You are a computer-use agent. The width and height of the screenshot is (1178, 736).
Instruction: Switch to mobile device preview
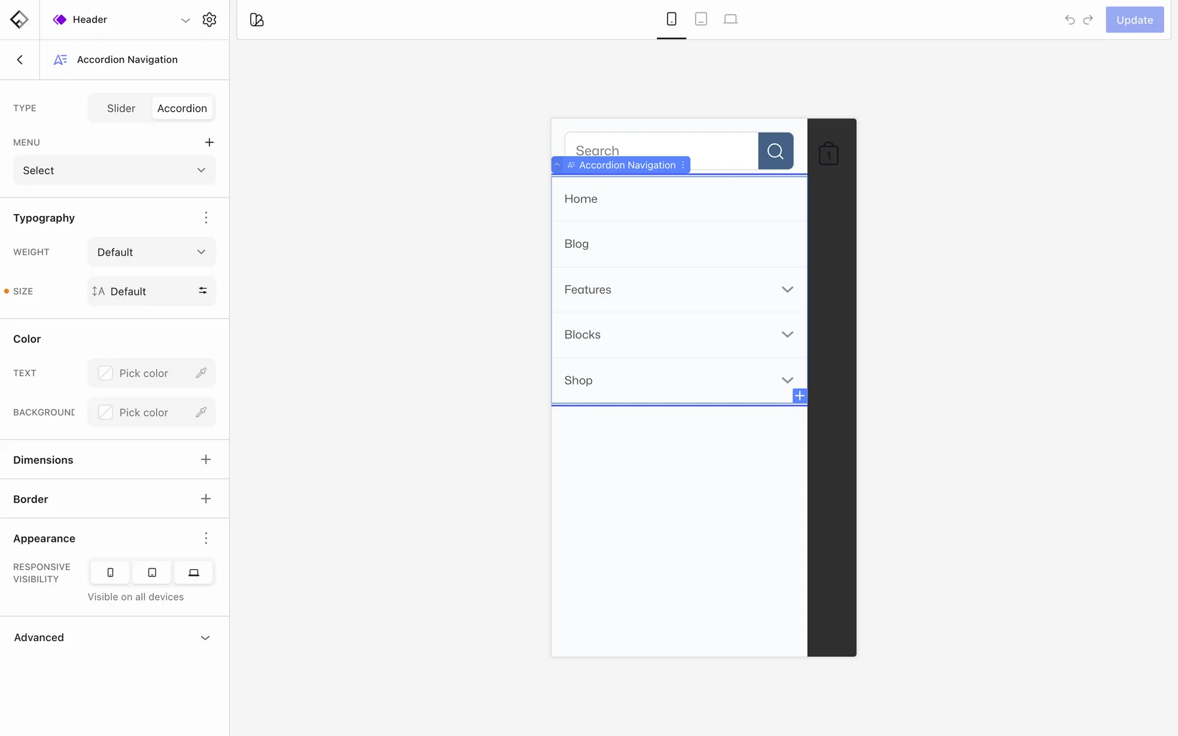coord(671,19)
